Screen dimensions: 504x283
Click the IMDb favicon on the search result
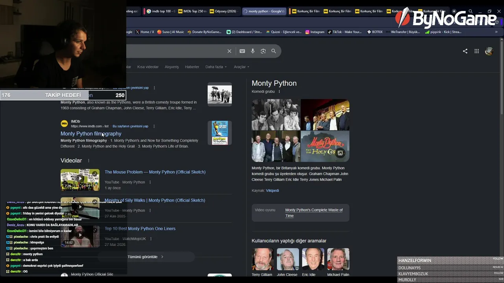[x=64, y=124]
